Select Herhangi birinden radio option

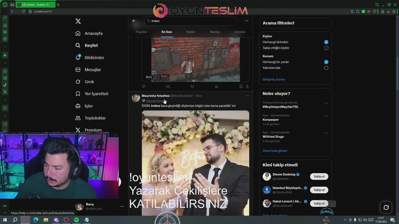pyautogui.click(x=326, y=42)
